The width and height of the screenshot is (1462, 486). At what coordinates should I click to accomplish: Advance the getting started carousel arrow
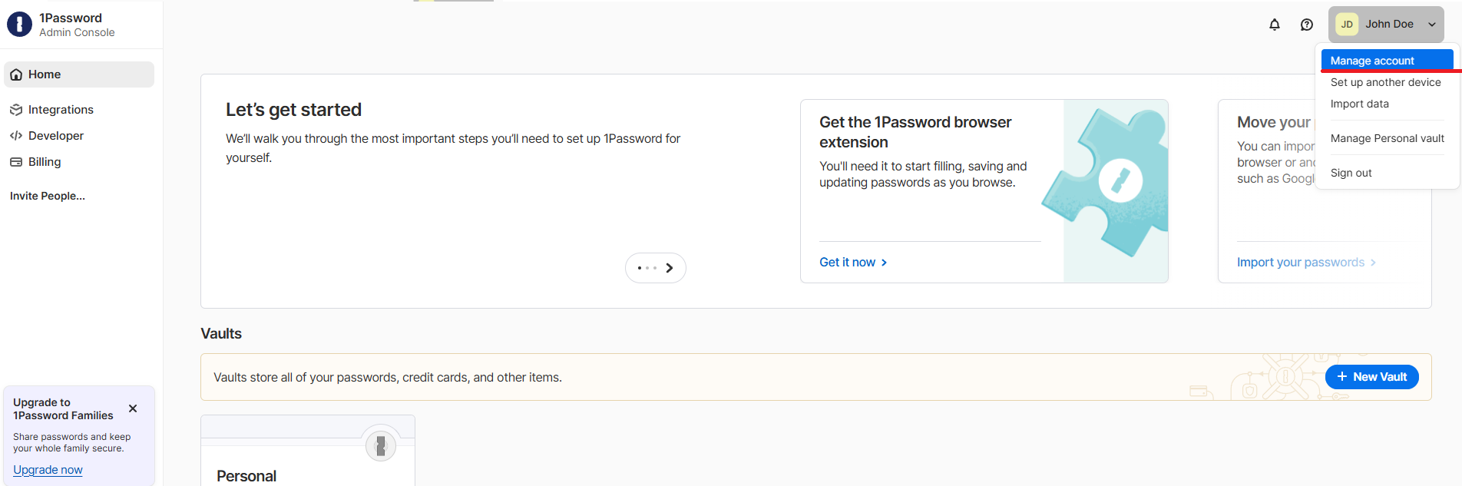(x=670, y=268)
